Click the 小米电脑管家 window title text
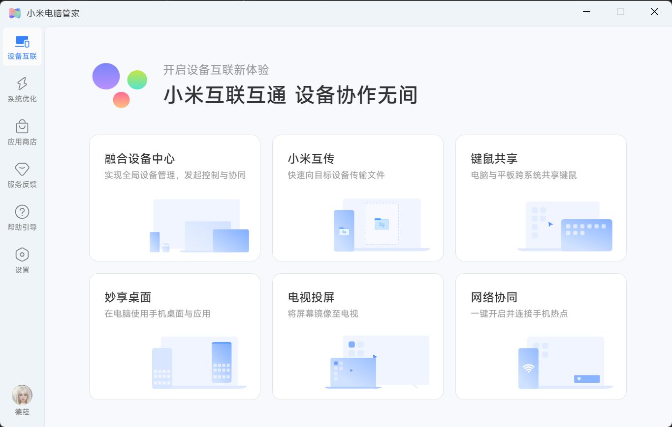Viewport: 672px width, 427px height. [53, 13]
